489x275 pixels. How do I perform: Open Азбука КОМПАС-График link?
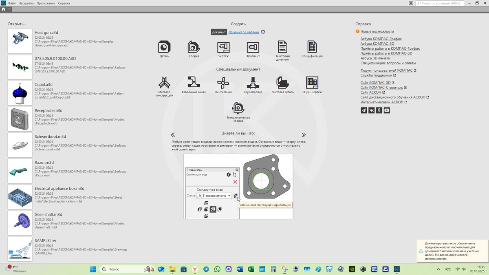(x=381, y=39)
